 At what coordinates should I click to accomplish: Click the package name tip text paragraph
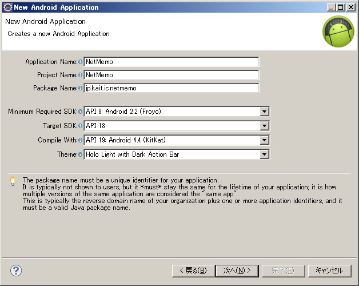point(182,194)
